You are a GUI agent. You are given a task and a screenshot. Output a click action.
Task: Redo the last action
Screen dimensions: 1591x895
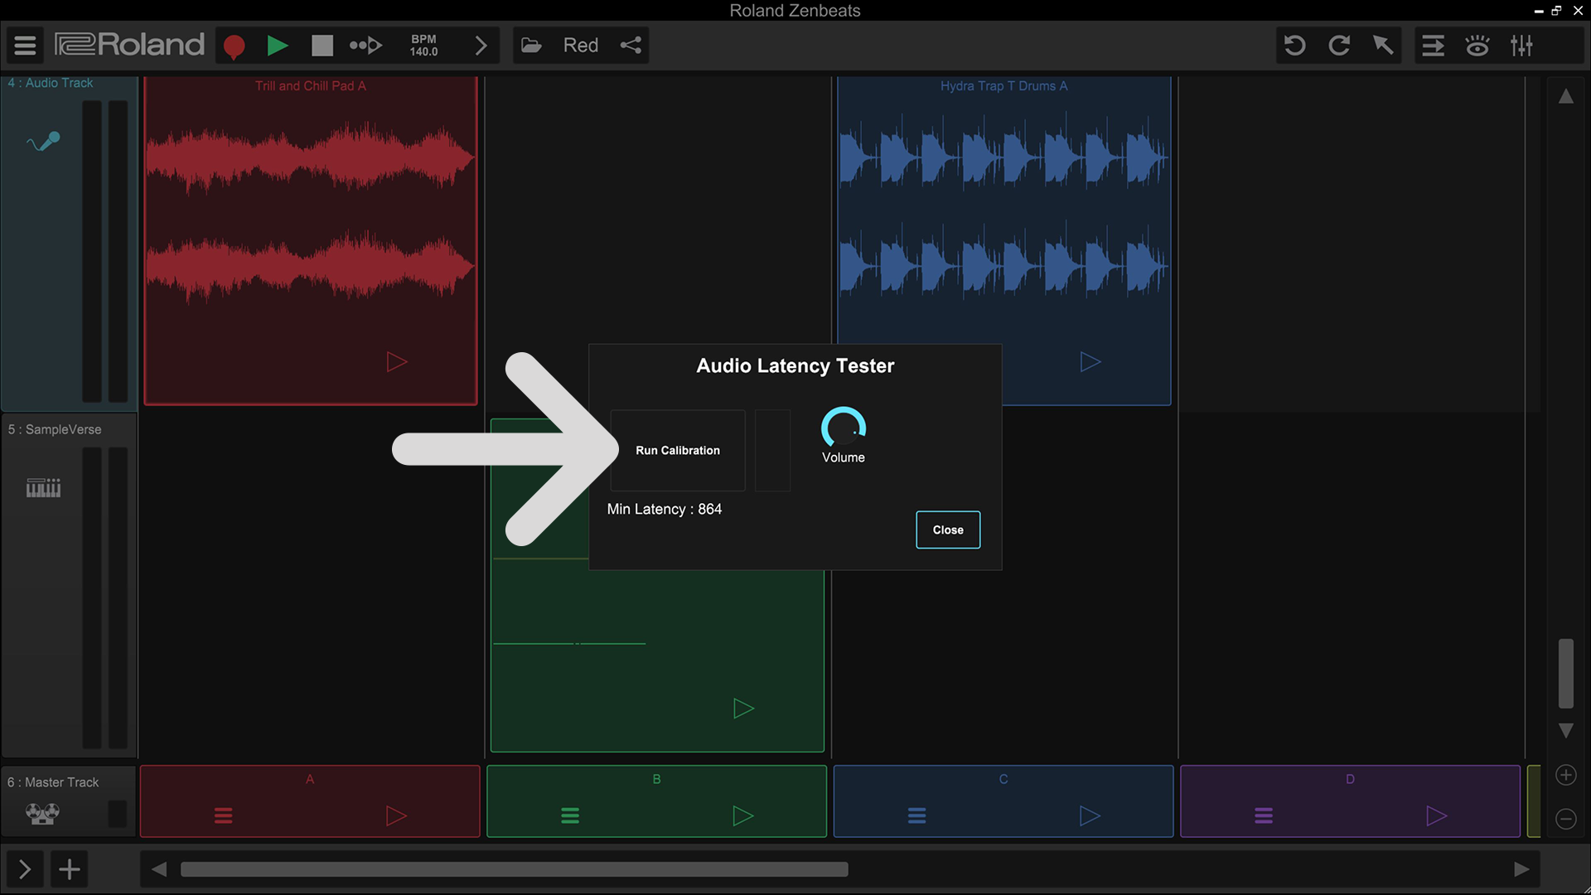click(1339, 46)
